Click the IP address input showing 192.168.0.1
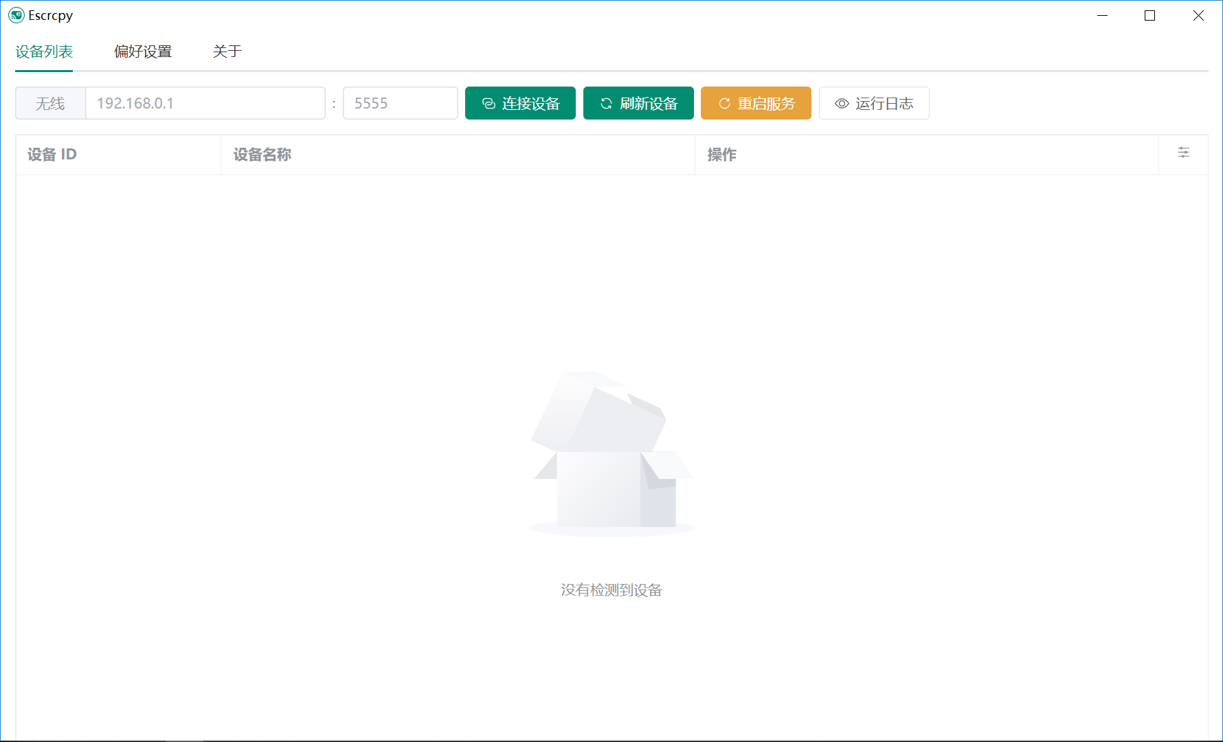1223x742 pixels. [205, 103]
